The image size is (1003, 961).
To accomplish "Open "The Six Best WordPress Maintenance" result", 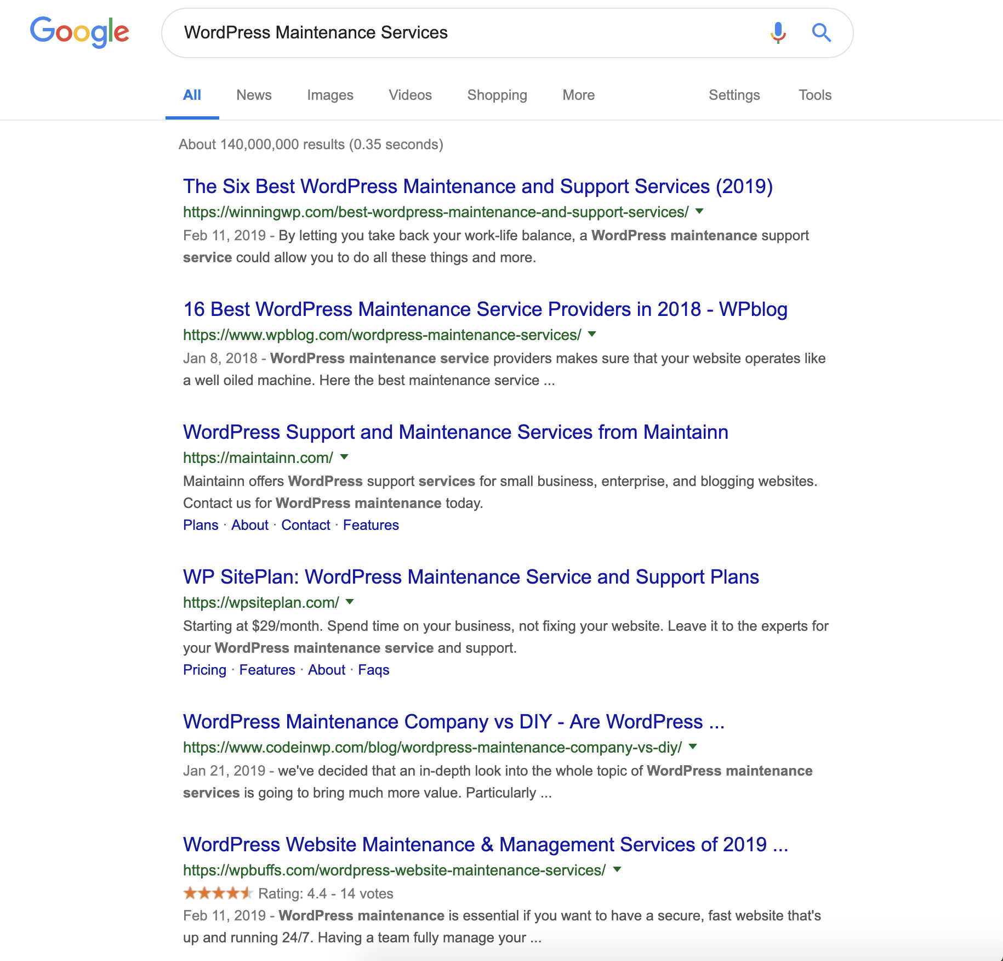I will coord(477,186).
